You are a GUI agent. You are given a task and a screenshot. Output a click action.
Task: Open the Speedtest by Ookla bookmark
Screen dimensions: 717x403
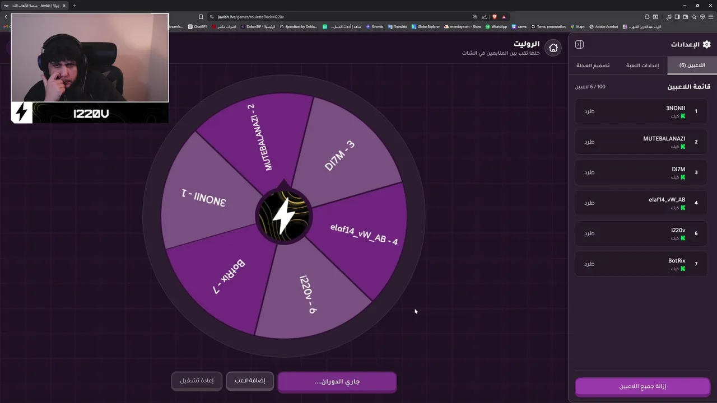(298, 26)
